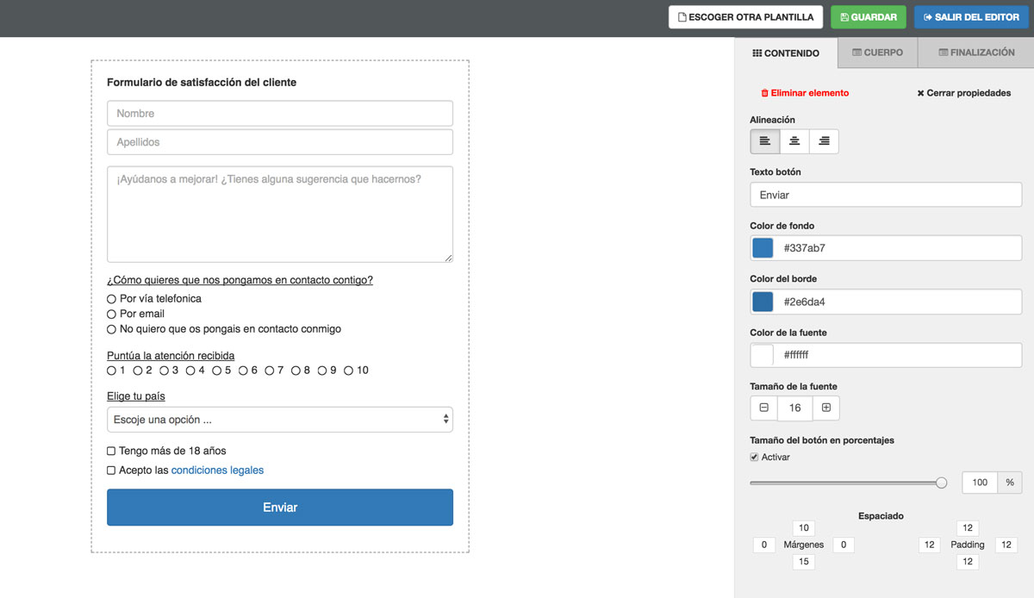This screenshot has height=598, width=1034.
Task: Select center alignment icon
Action: [x=794, y=141]
